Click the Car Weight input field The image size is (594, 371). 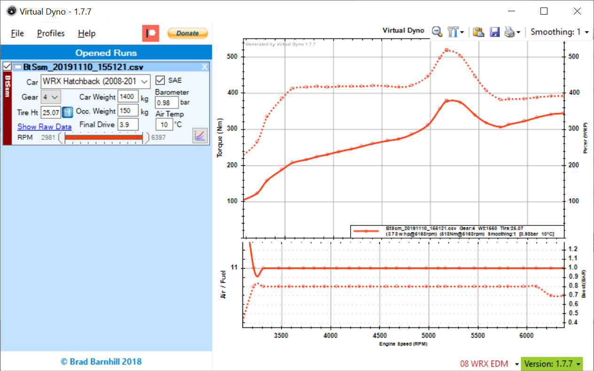coord(128,97)
